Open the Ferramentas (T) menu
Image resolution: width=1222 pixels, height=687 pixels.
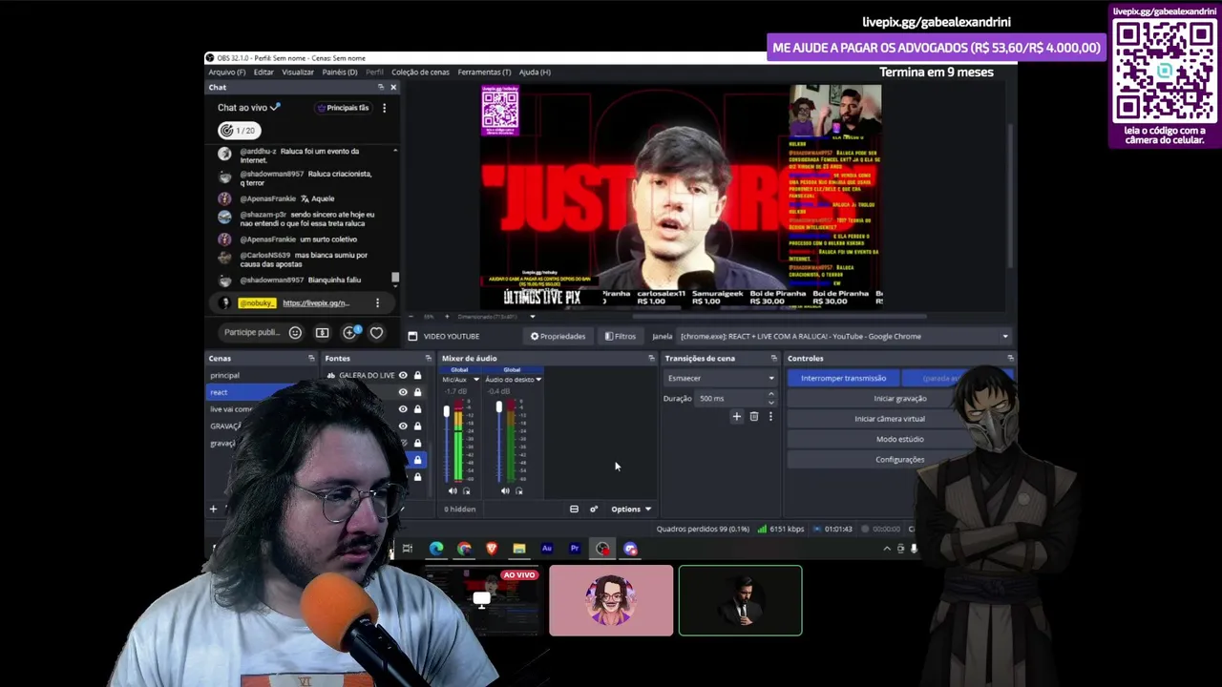[484, 72]
